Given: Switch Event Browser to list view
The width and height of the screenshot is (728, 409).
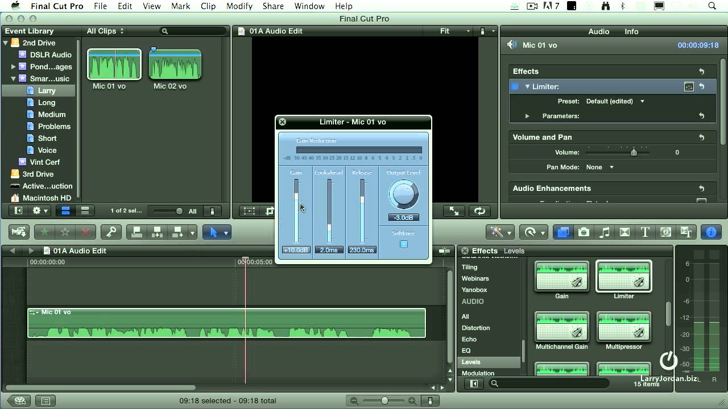Looking at the screenshot, I should pyautogui.click(x=85, y=211).
